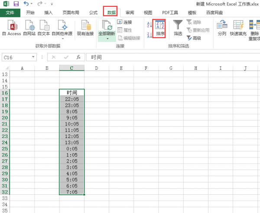
Task: Open the 连接 connections button
Action: point(124,22)
